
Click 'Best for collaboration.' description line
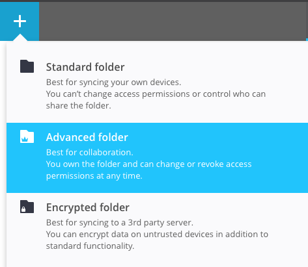point(90,153)
